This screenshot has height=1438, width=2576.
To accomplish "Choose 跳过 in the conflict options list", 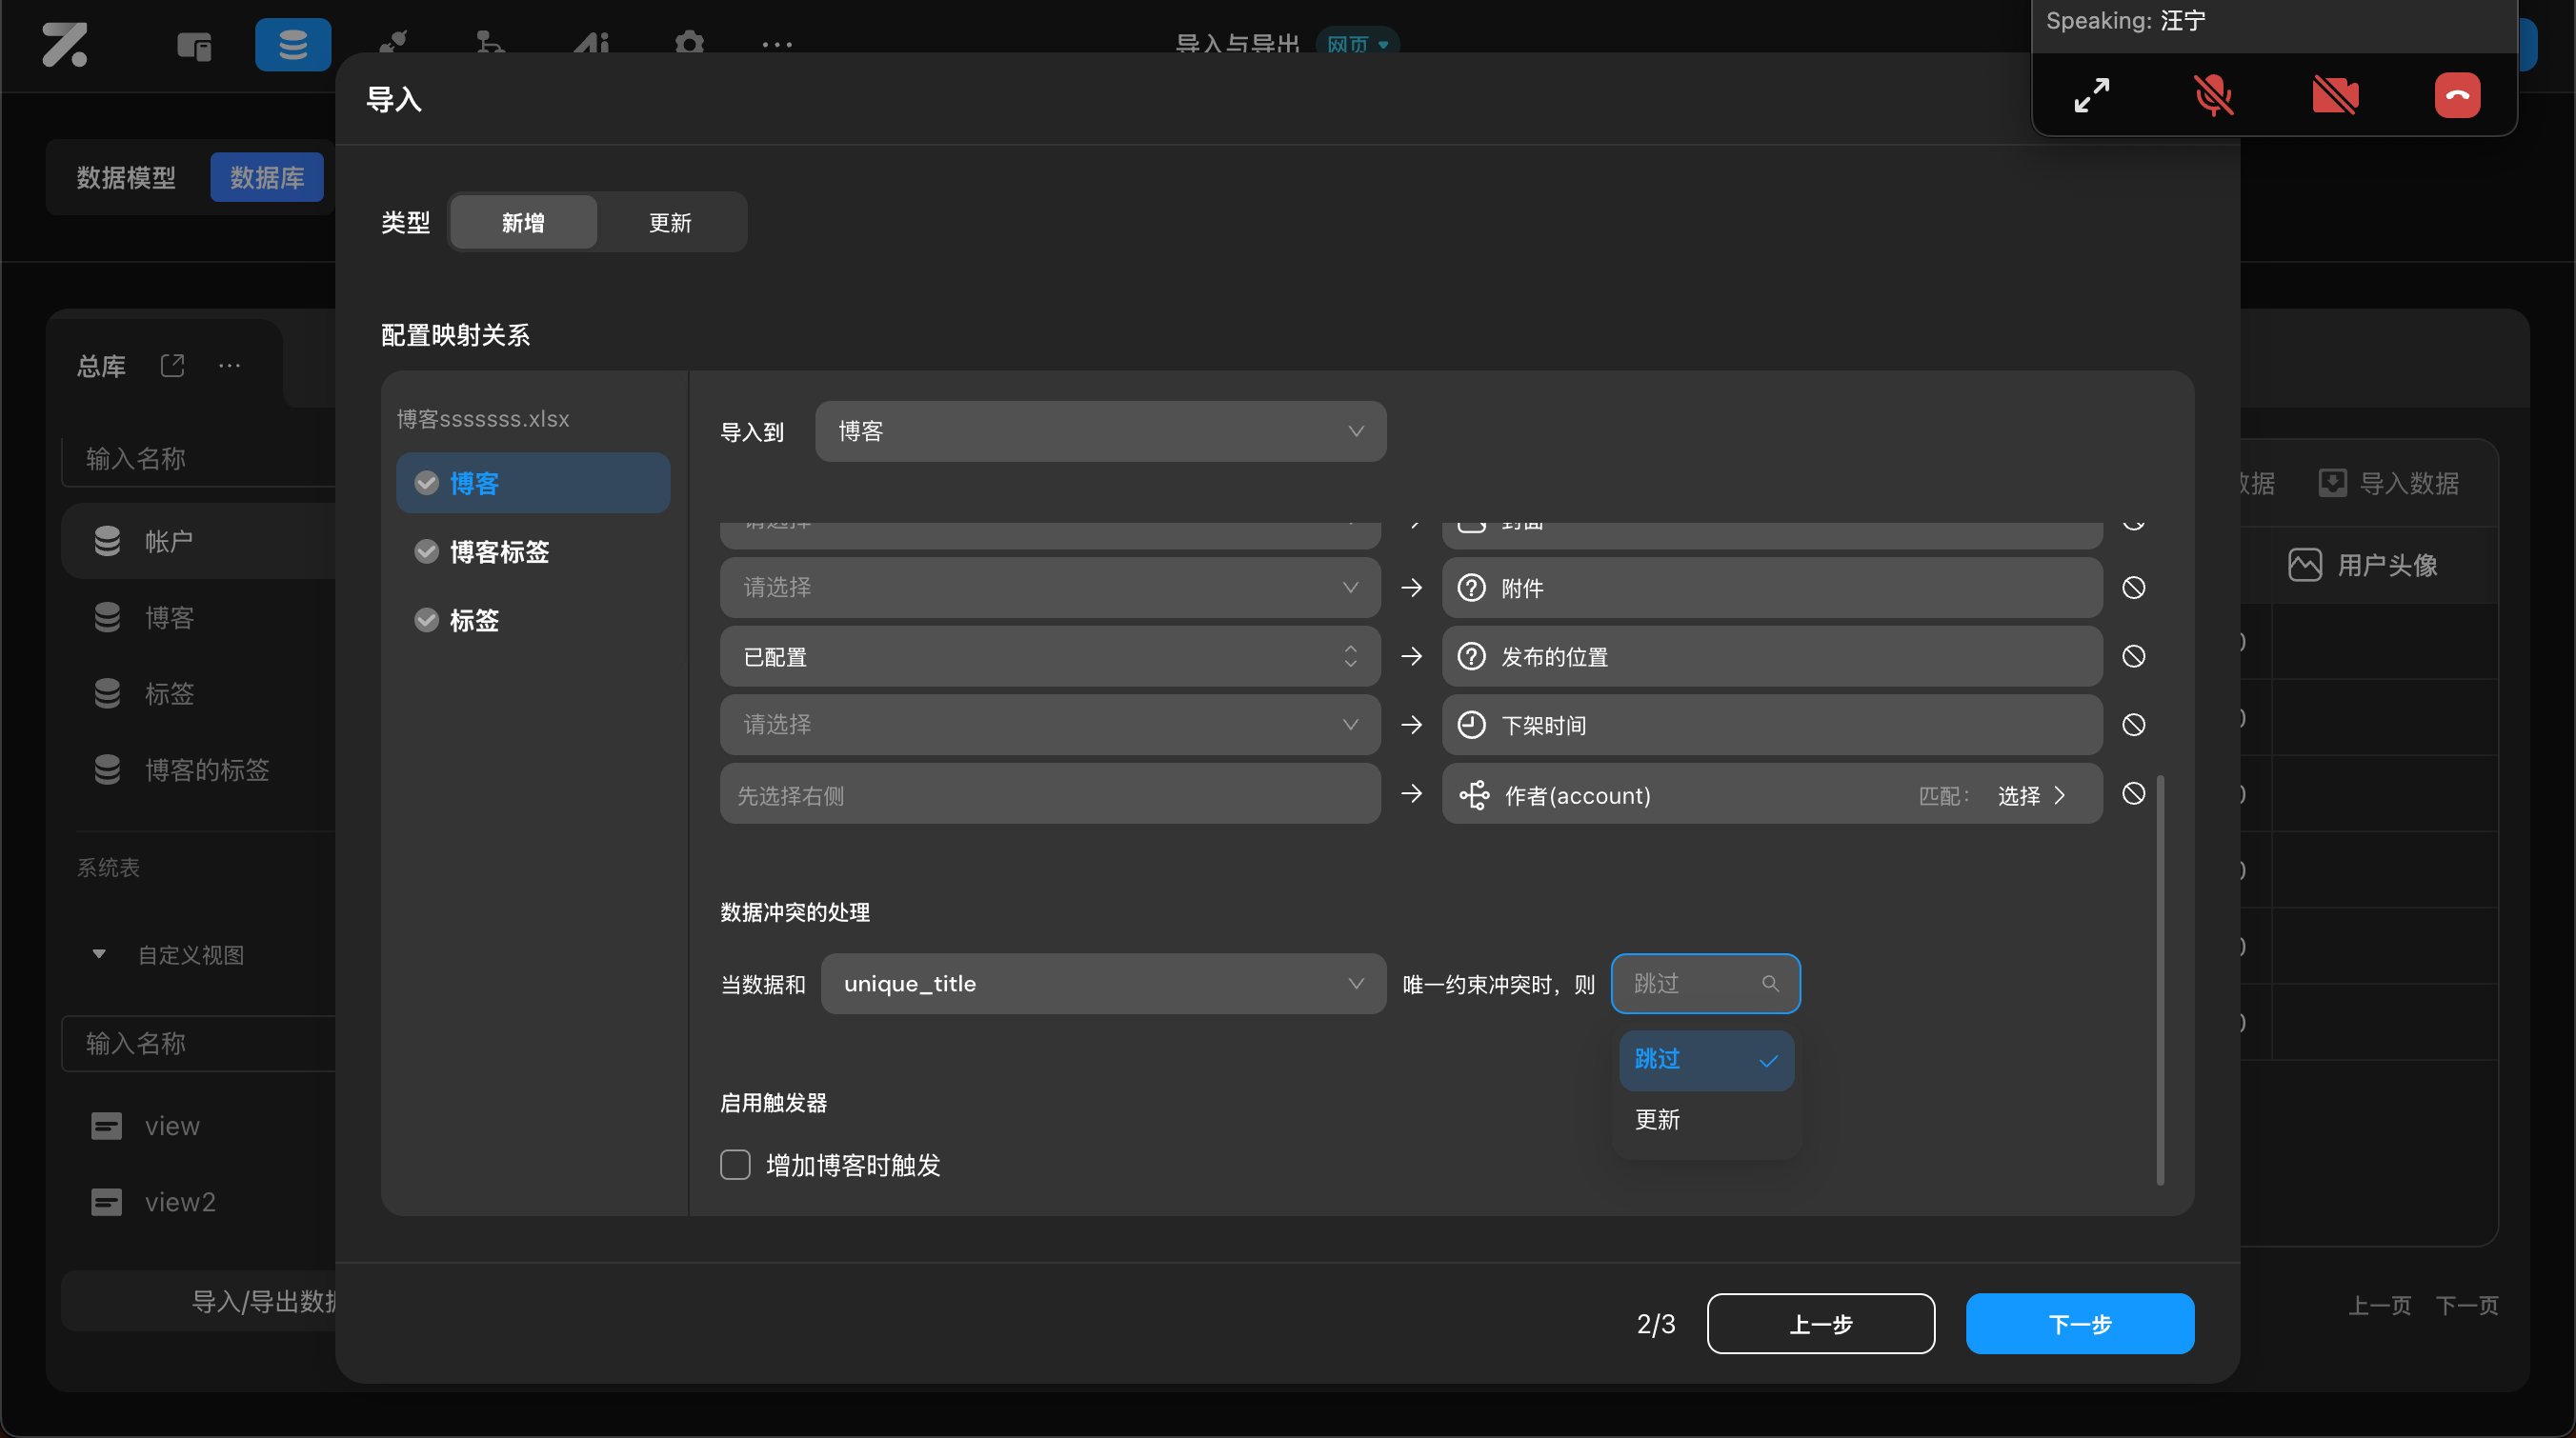I will click(1705, 1060).
